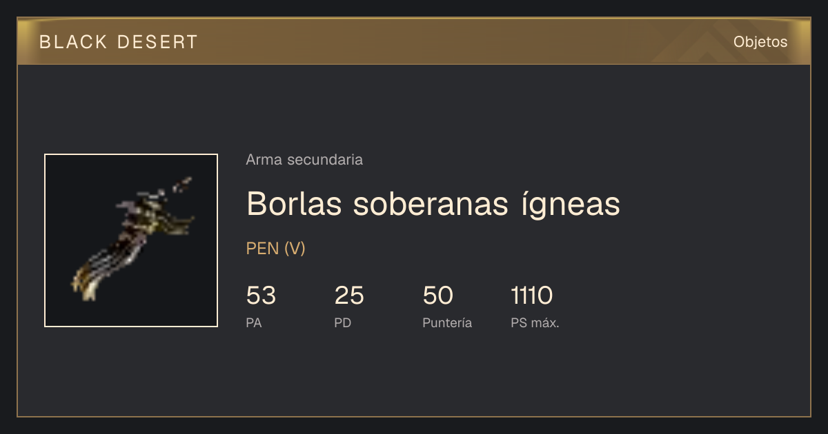The height and width of the screenshot is (434, 828).
Task: Click the PA value 53
Action: pos(261,296)
